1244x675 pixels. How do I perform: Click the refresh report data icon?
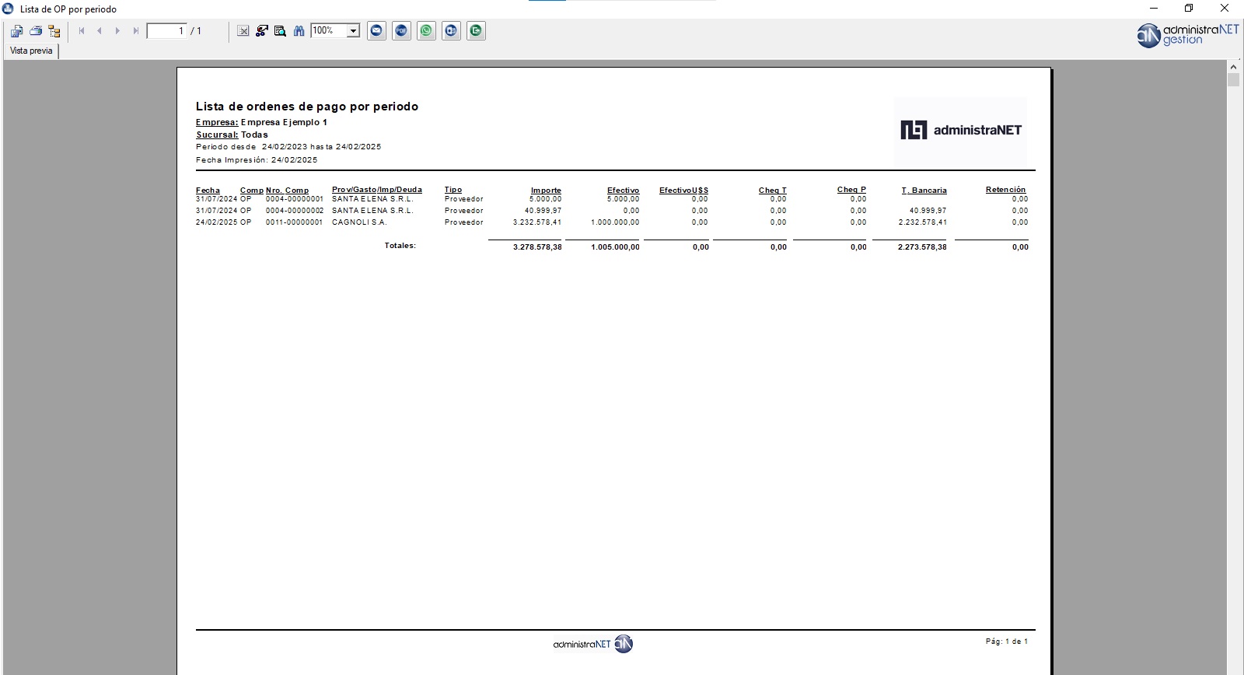point(262,31)
